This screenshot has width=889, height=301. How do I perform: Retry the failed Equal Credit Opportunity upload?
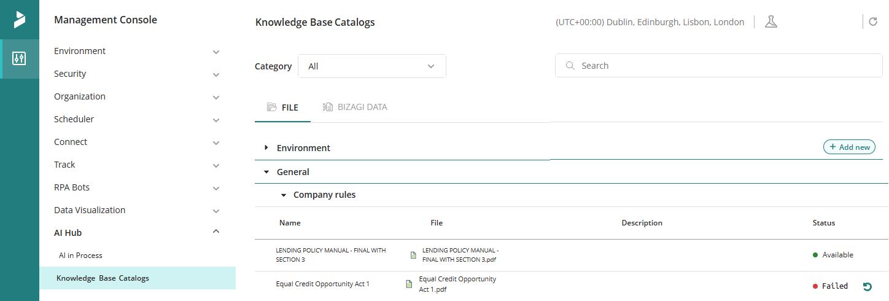pyautogui.click(x=867, y=286)
